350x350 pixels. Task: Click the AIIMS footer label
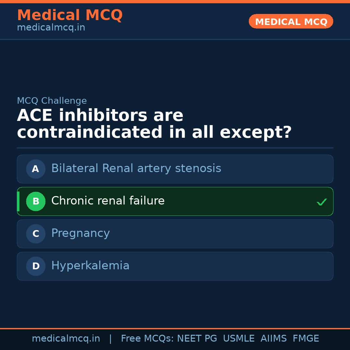[x=274, y=339]
